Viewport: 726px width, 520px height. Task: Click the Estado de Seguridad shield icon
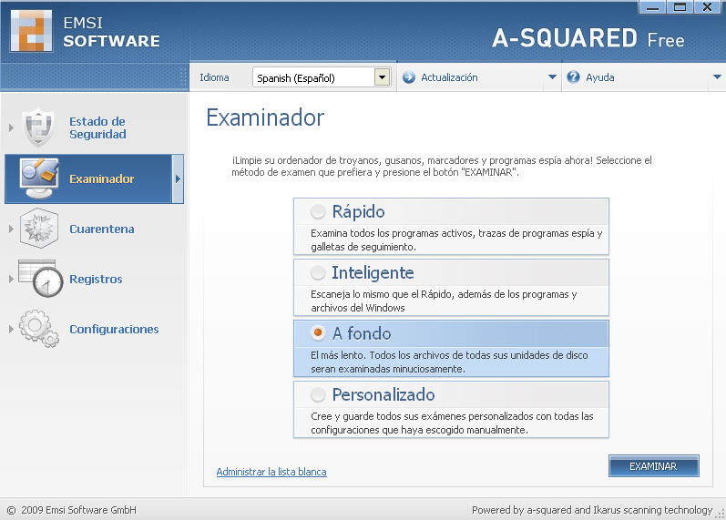[x=39, y=127]
